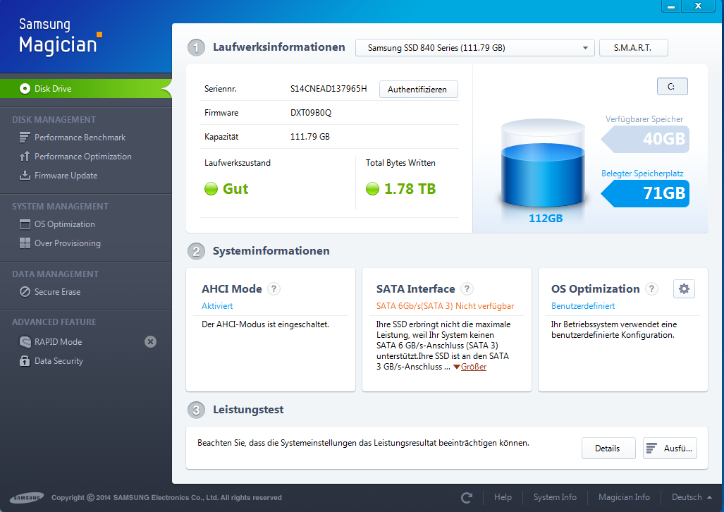Click the Laufwerksinformationen heading

point(279,47)
